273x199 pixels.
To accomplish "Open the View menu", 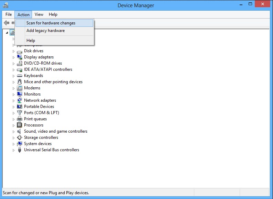I will (39, 14).
